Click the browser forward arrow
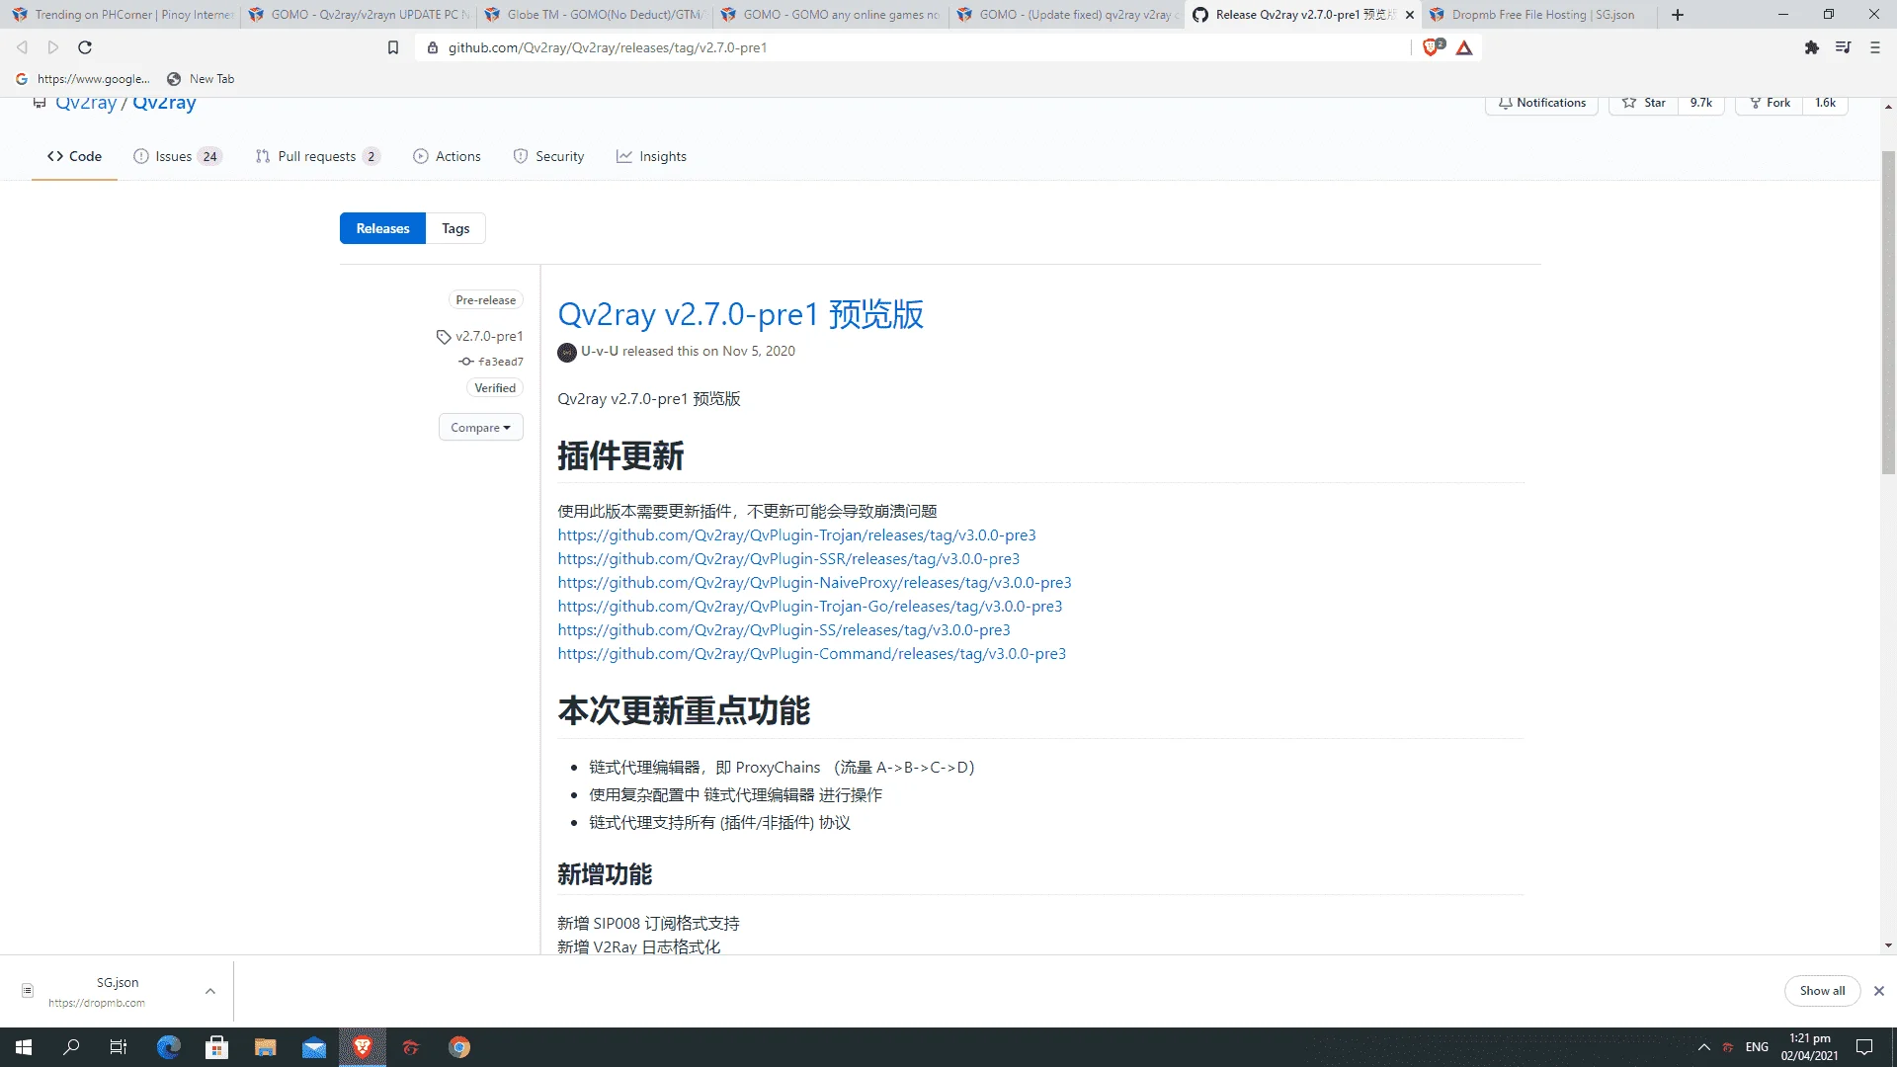Screen dimensions: 1897x1067 click(x=53, y=47)
